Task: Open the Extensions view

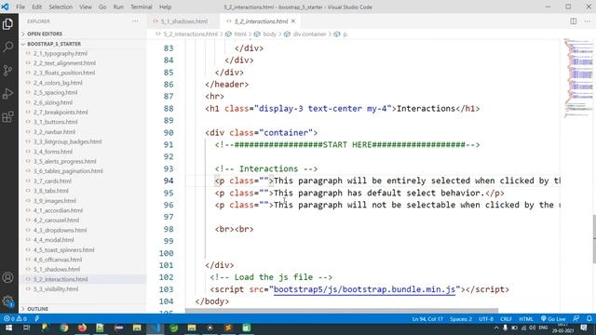Action: click(7, 116)
